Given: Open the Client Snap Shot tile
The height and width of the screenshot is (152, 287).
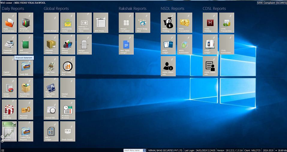Looking at the screenshot, I should pos(143,23).
